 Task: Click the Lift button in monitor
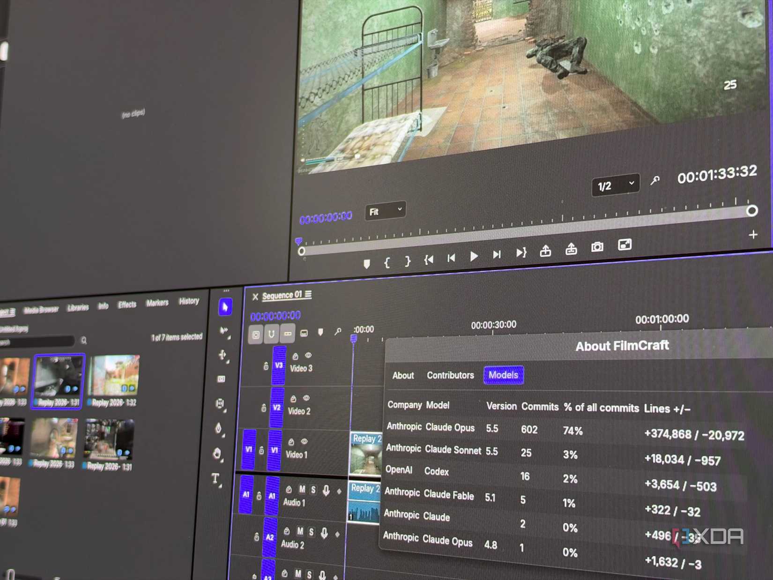[x=545, y=251]
